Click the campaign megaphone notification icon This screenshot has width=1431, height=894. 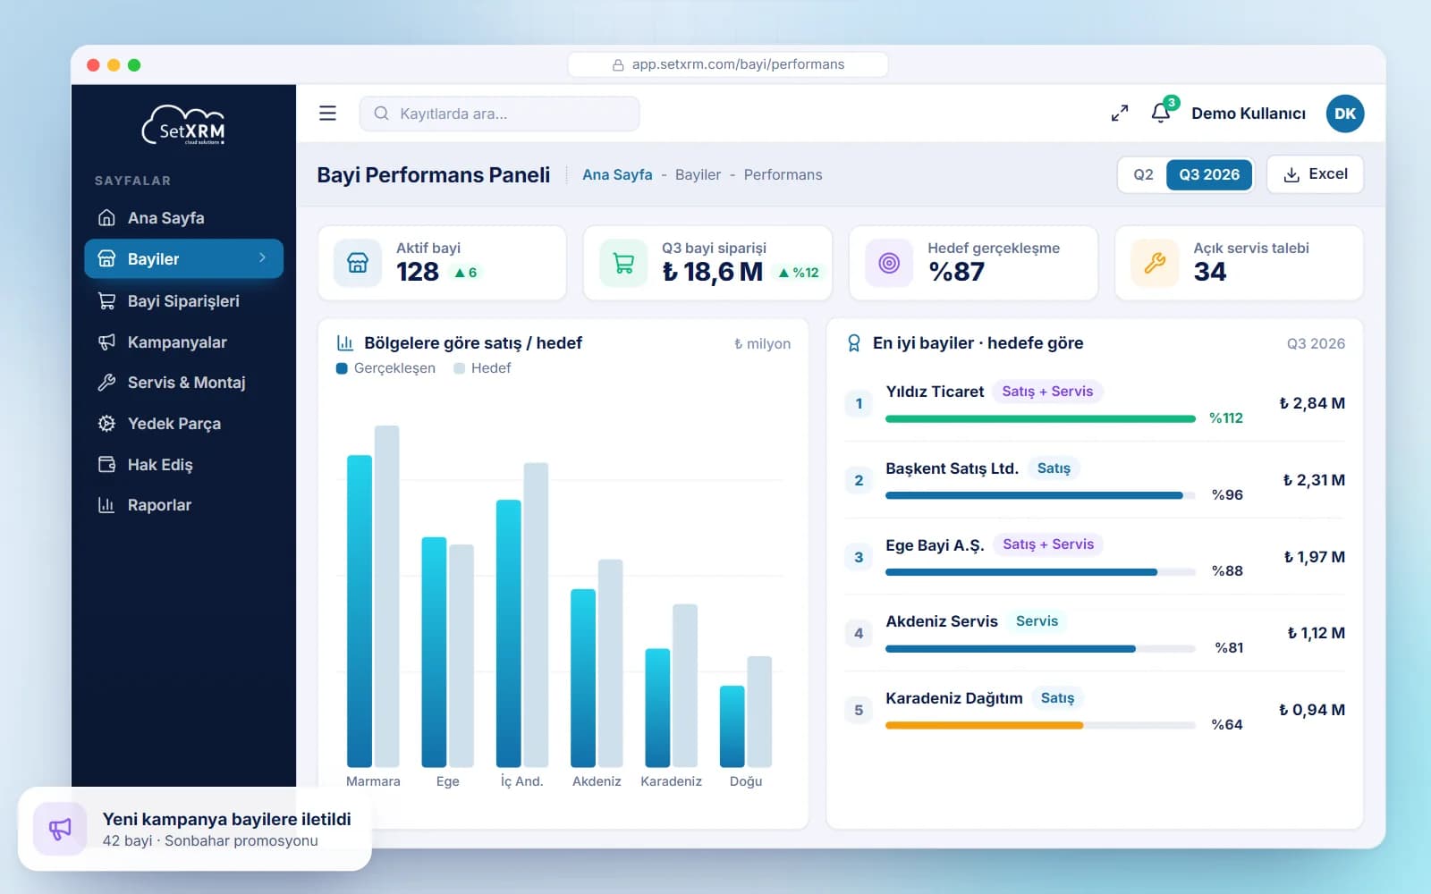click(x=60, y=829)
